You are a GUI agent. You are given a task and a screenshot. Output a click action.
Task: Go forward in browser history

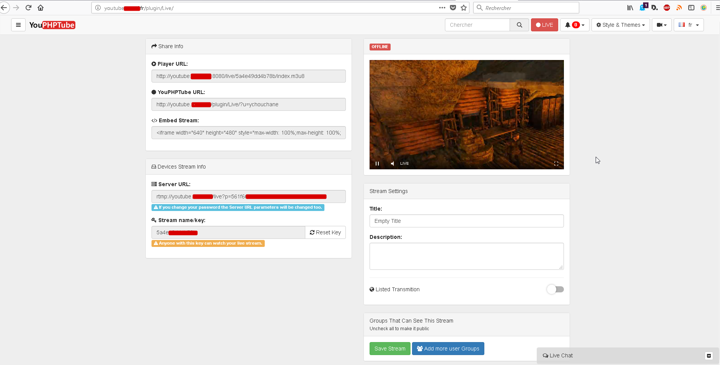(x=16, y=8)
